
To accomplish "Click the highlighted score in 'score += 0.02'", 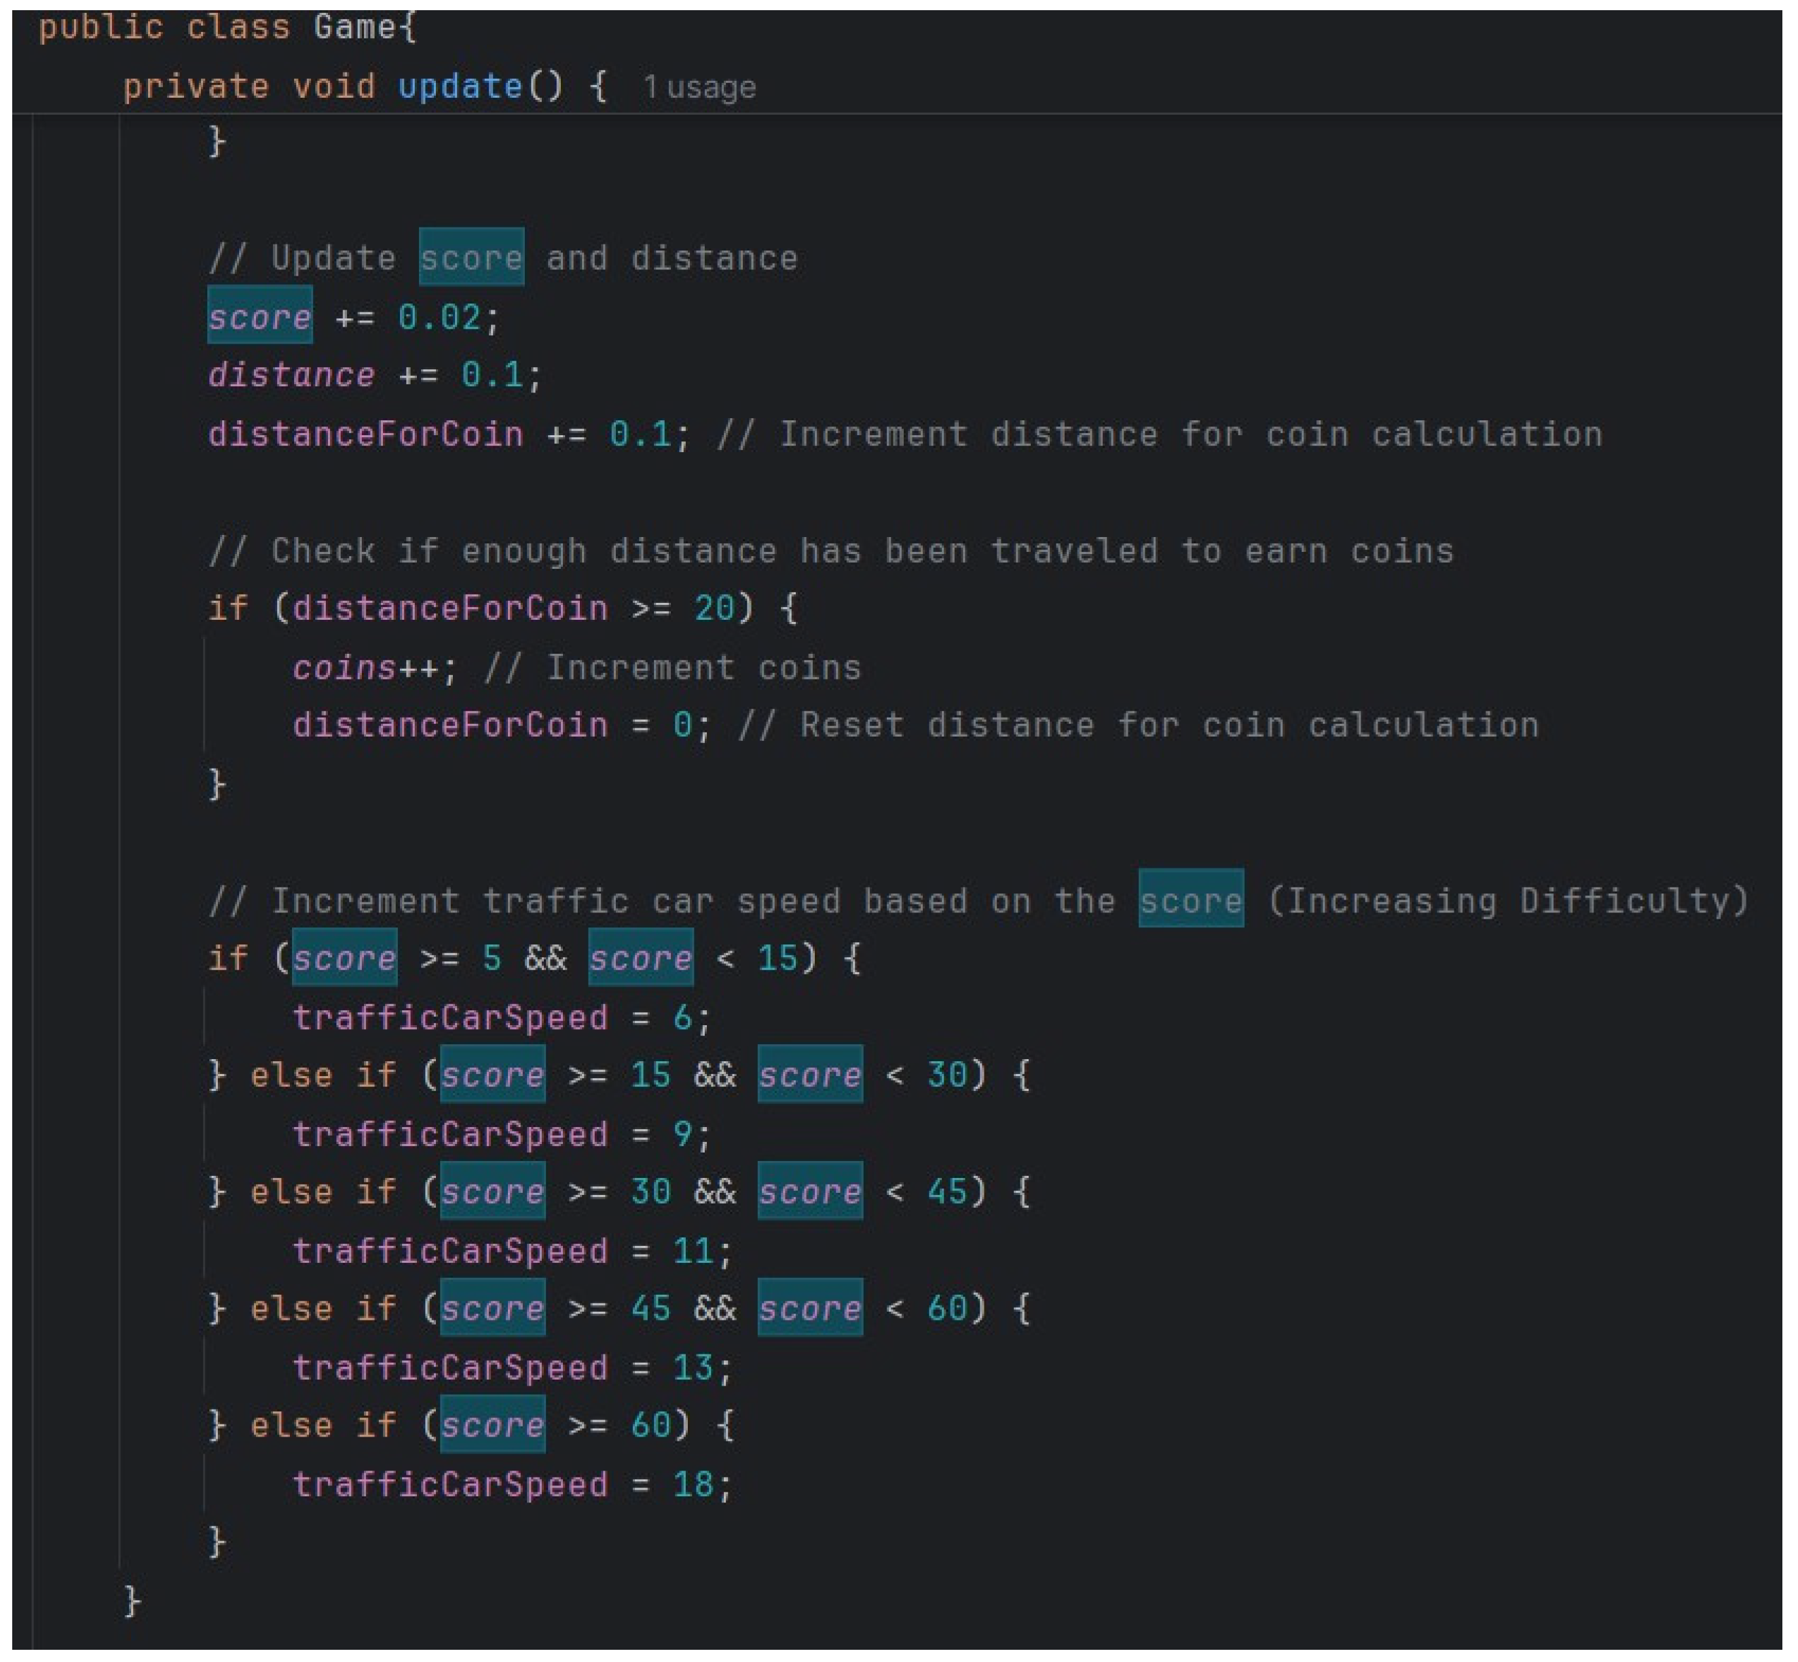I will coord(260,318).
